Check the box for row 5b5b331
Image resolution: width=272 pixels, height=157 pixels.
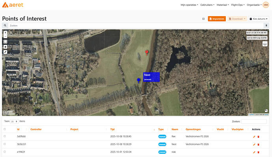(5, 144)
